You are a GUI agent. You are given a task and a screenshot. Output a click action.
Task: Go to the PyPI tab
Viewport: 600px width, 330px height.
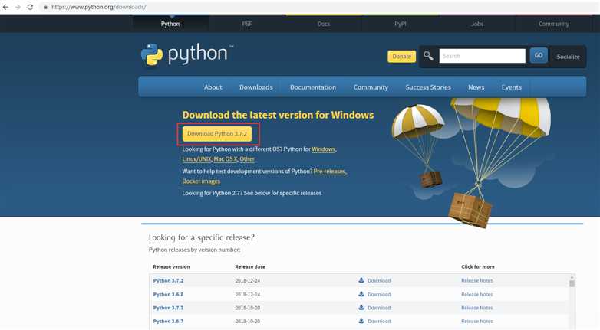(x=401, y=24)
